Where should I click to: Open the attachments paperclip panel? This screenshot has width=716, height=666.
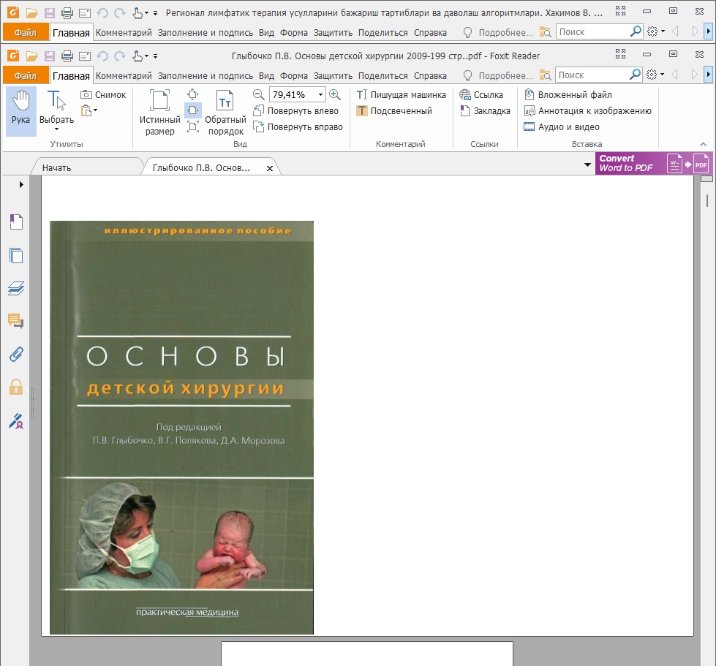click(16, 355)
